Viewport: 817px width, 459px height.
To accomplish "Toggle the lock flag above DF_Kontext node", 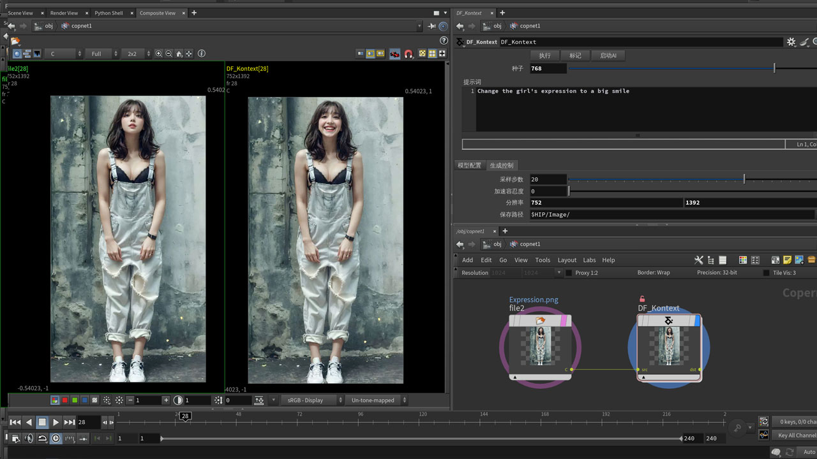I will tap(642, 299).
